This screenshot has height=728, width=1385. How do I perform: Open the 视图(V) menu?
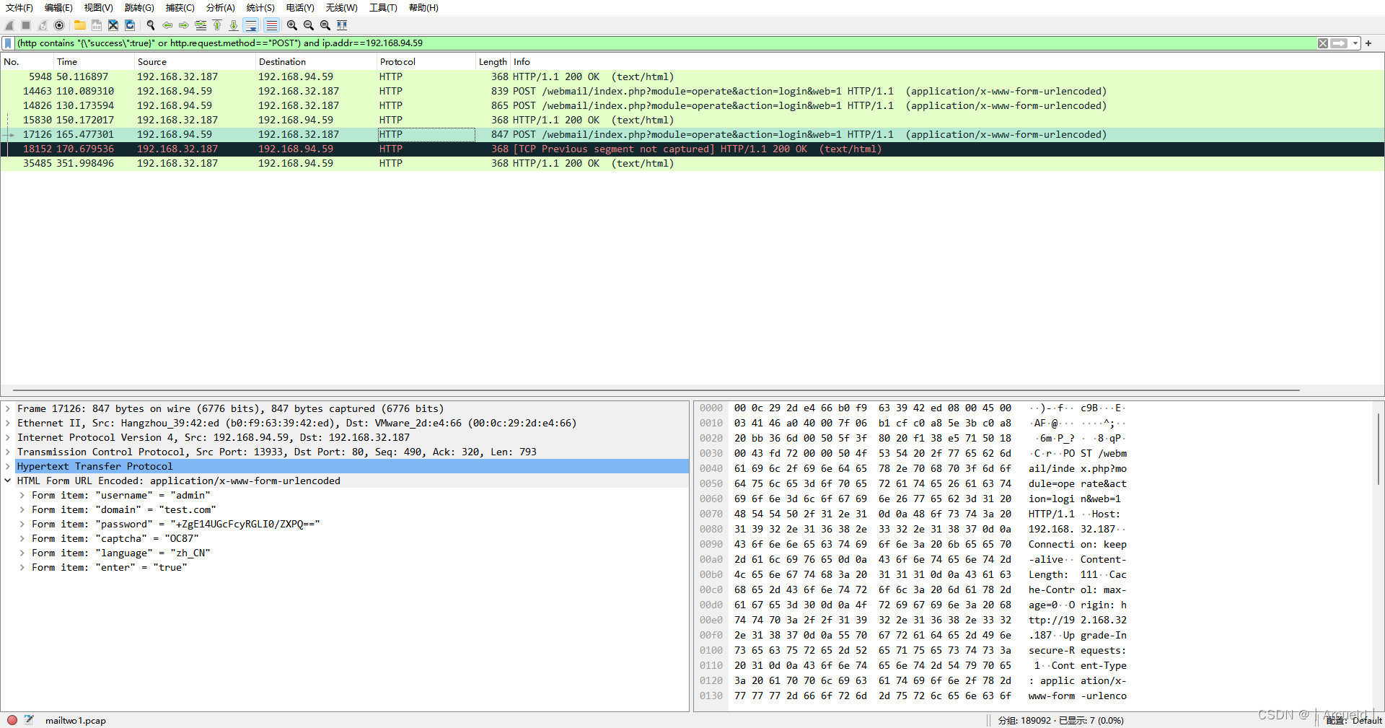[98, 8]
